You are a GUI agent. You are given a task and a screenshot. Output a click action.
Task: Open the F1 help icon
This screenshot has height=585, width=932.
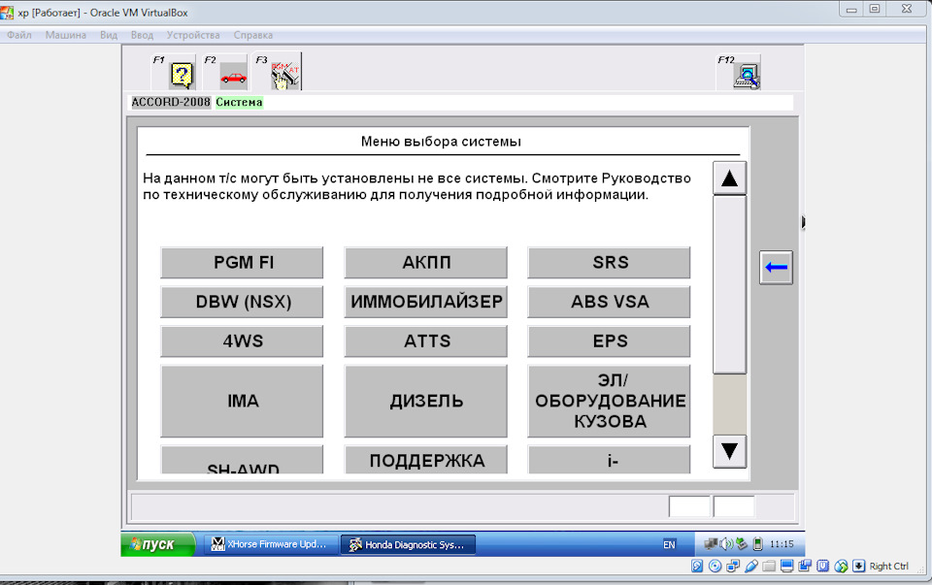[x=182, y=75]
